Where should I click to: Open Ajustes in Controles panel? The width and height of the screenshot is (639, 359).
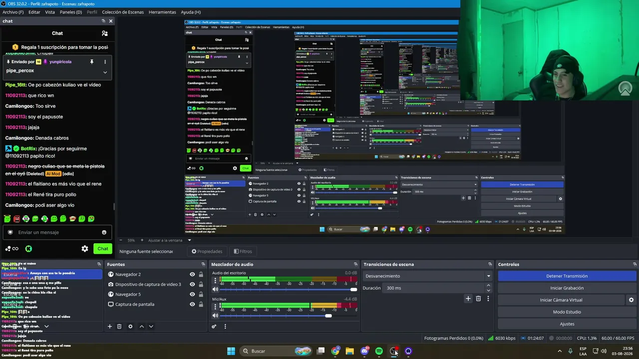tap(567, 324)
